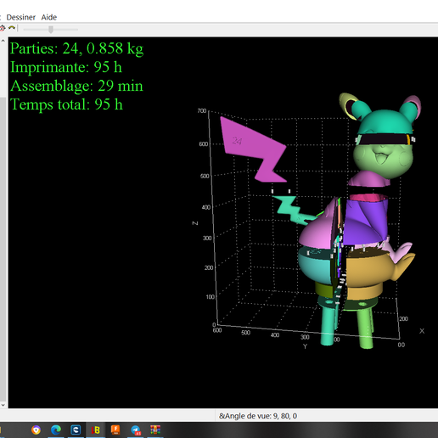Select the pink rounded back body part
The width and height of the screenshot is (438, 438).
317,232
